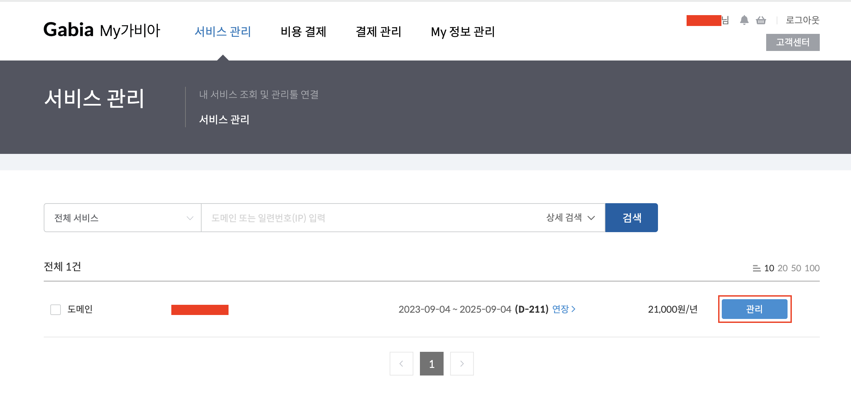The height and width of the screenshot is (411, 851).
Task: Open the My 정보 관리 menu
Action: point(463,32)
